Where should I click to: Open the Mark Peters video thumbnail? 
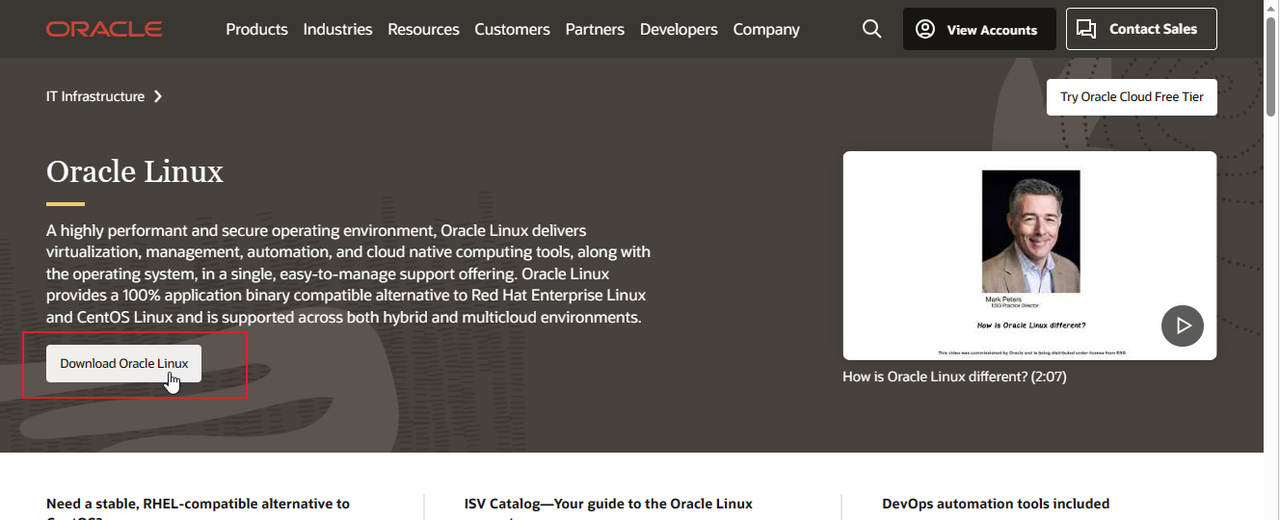[x=1029, y=255]
